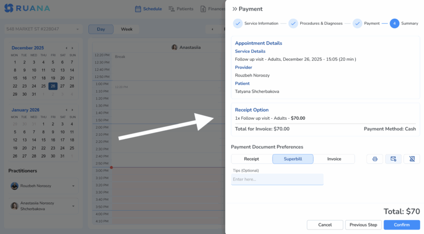424x234 pixels.
Task: Select January 15 in the 2026 calendar
Action: 43,140
